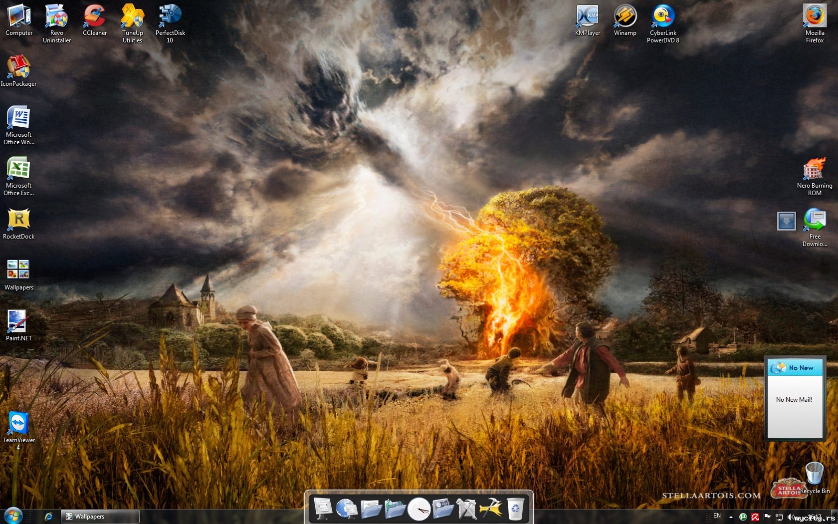
Task: Launch Internet Explorer from Quick Launch
Action: [x=48, y=517]
